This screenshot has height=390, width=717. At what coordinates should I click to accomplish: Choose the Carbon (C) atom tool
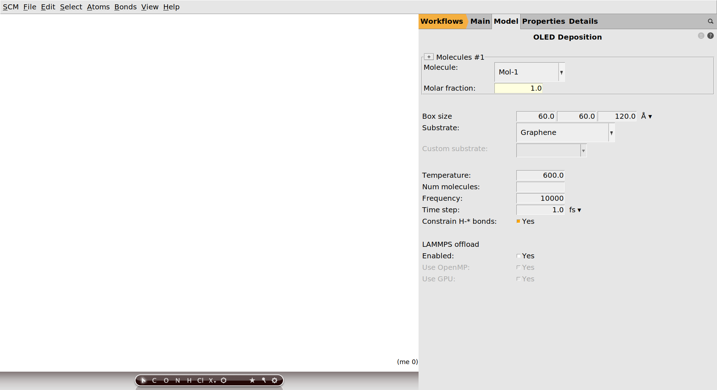(154, 380)
